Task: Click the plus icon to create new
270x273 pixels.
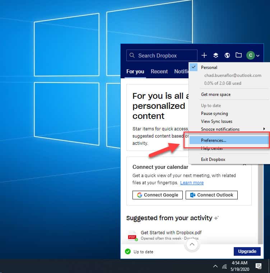Action: coord(204,55)
